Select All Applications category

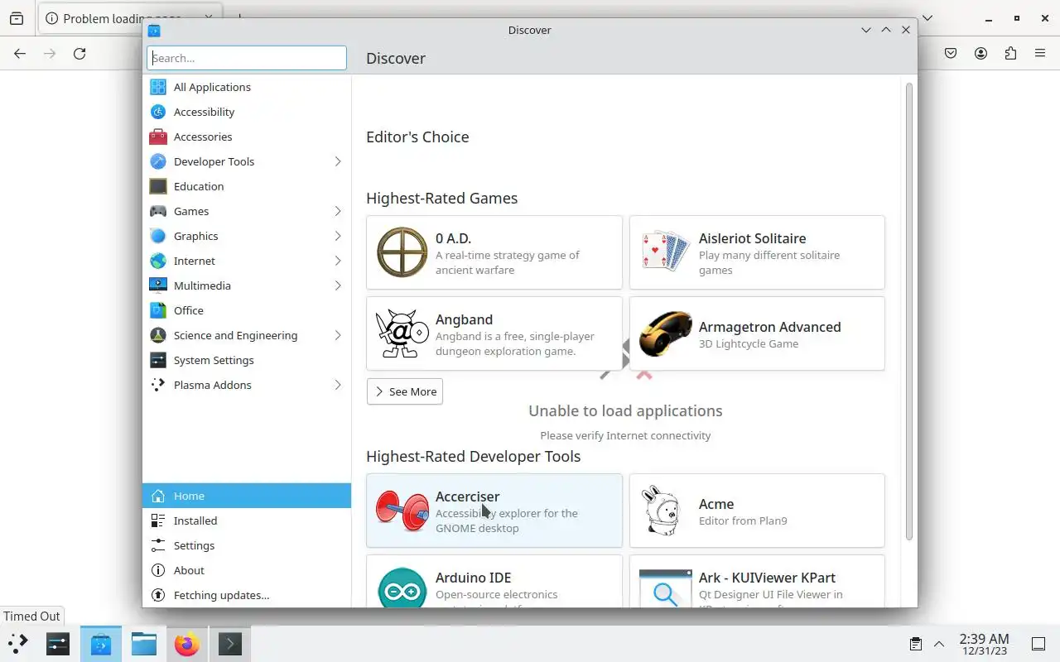tap(247, 87)
